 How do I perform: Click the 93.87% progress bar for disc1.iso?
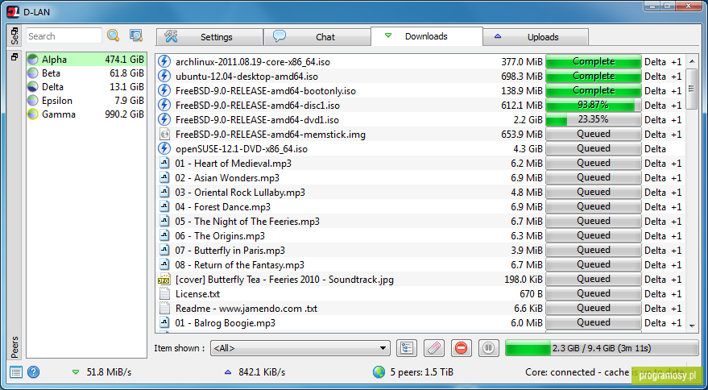(x=594, y=106)
